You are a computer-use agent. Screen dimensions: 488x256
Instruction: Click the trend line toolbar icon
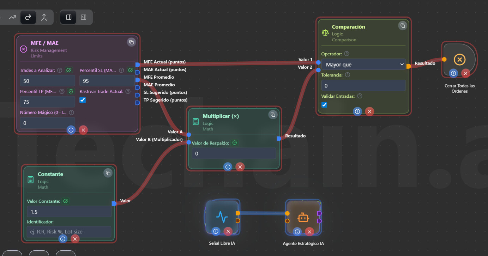pyautogui.click(x=13, y=17)
